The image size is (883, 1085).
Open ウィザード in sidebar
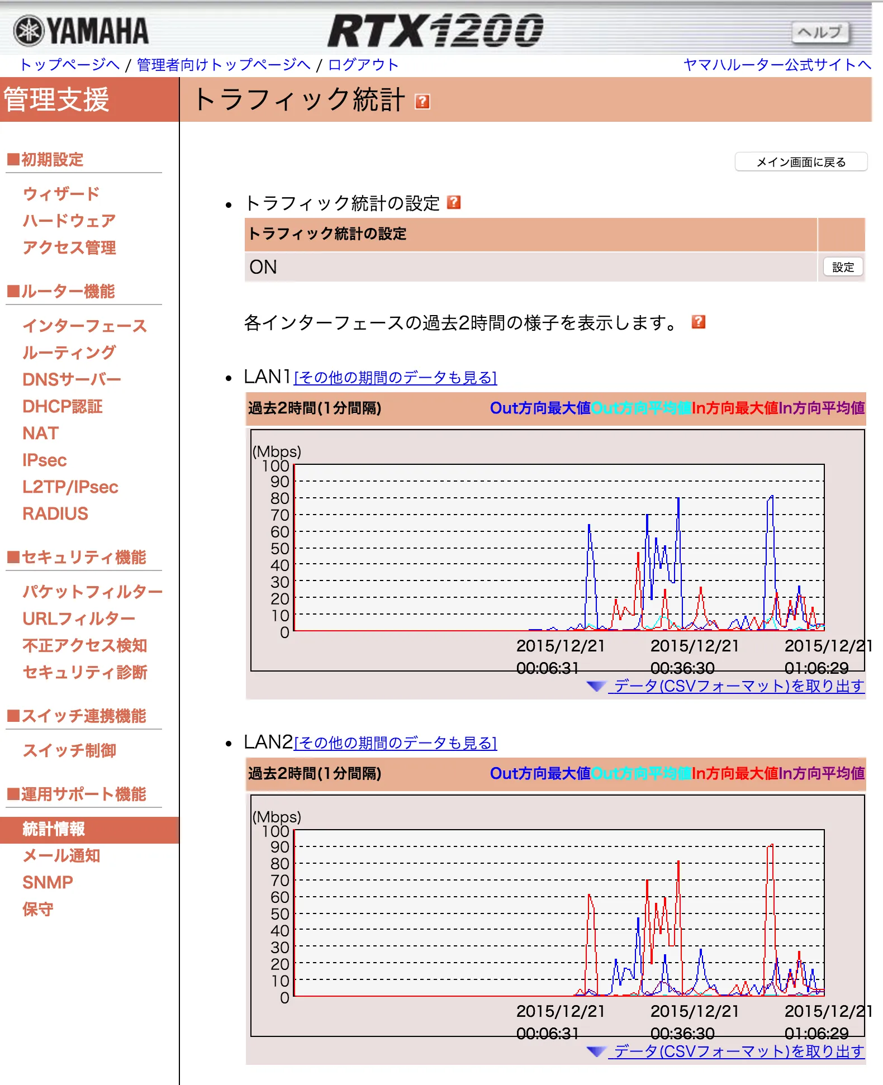click(x=61, y=194)
